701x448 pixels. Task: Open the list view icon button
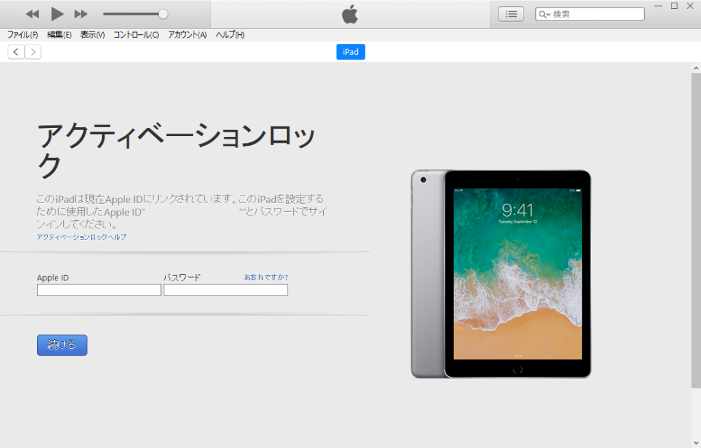pyautogui.click(x=511, y=14)
